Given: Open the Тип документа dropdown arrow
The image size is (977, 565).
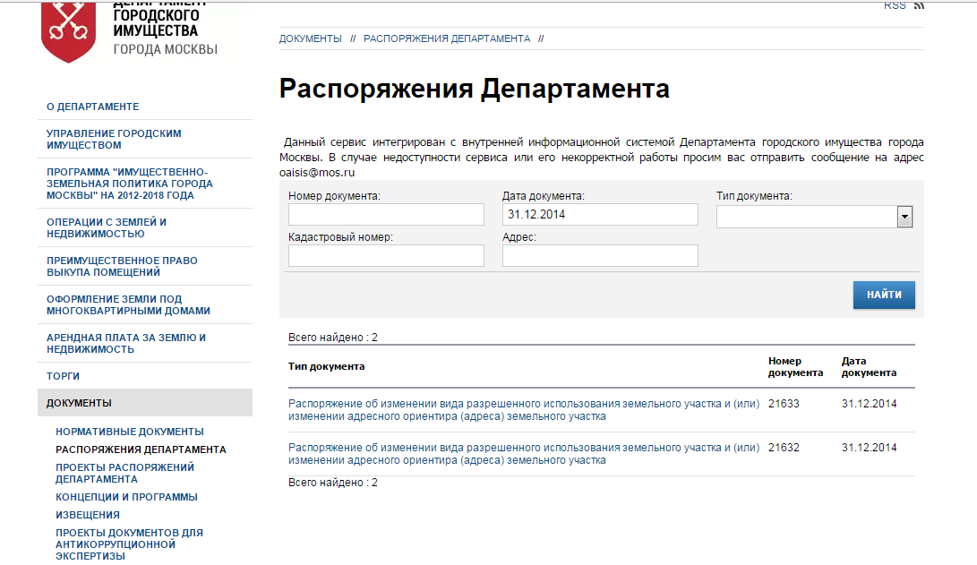Looking at the screenshot, I should [x=904, y=217].
